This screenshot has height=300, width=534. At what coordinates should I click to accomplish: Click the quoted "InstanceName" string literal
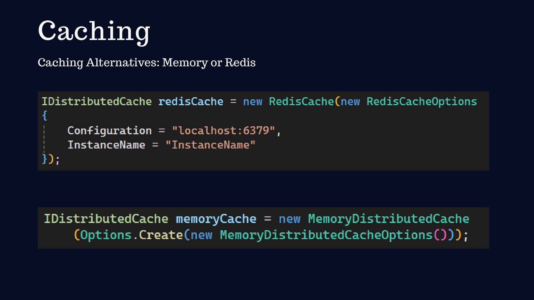[210, 145]
